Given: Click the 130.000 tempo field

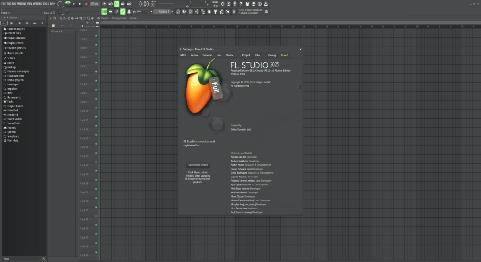Looking at the screenshot, I should click(94, 4).
